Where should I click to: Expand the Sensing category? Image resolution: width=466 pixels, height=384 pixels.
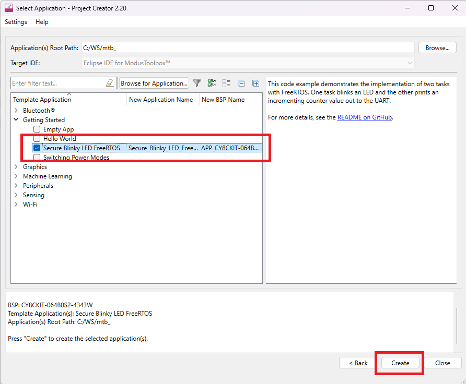coord(16,195)
